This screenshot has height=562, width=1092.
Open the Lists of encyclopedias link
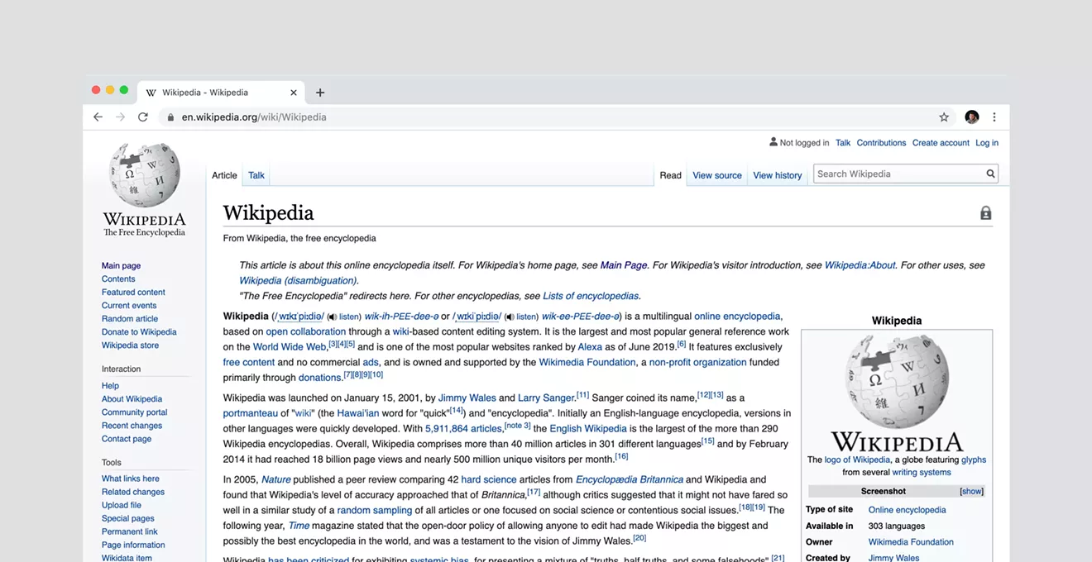(x=591, y=296)
